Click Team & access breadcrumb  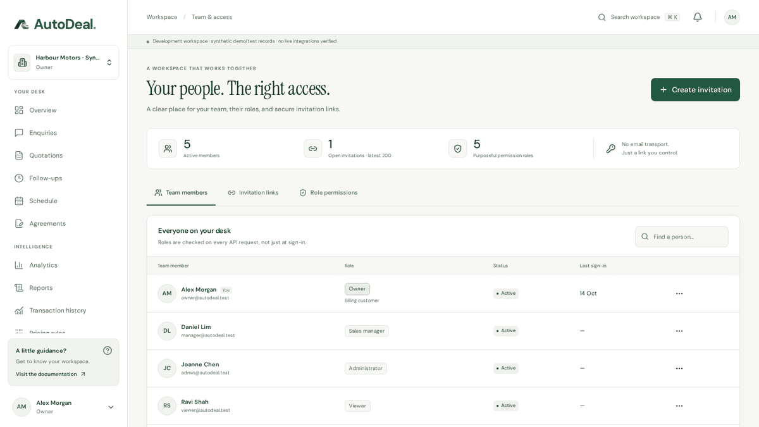click(x=212, y=17)
